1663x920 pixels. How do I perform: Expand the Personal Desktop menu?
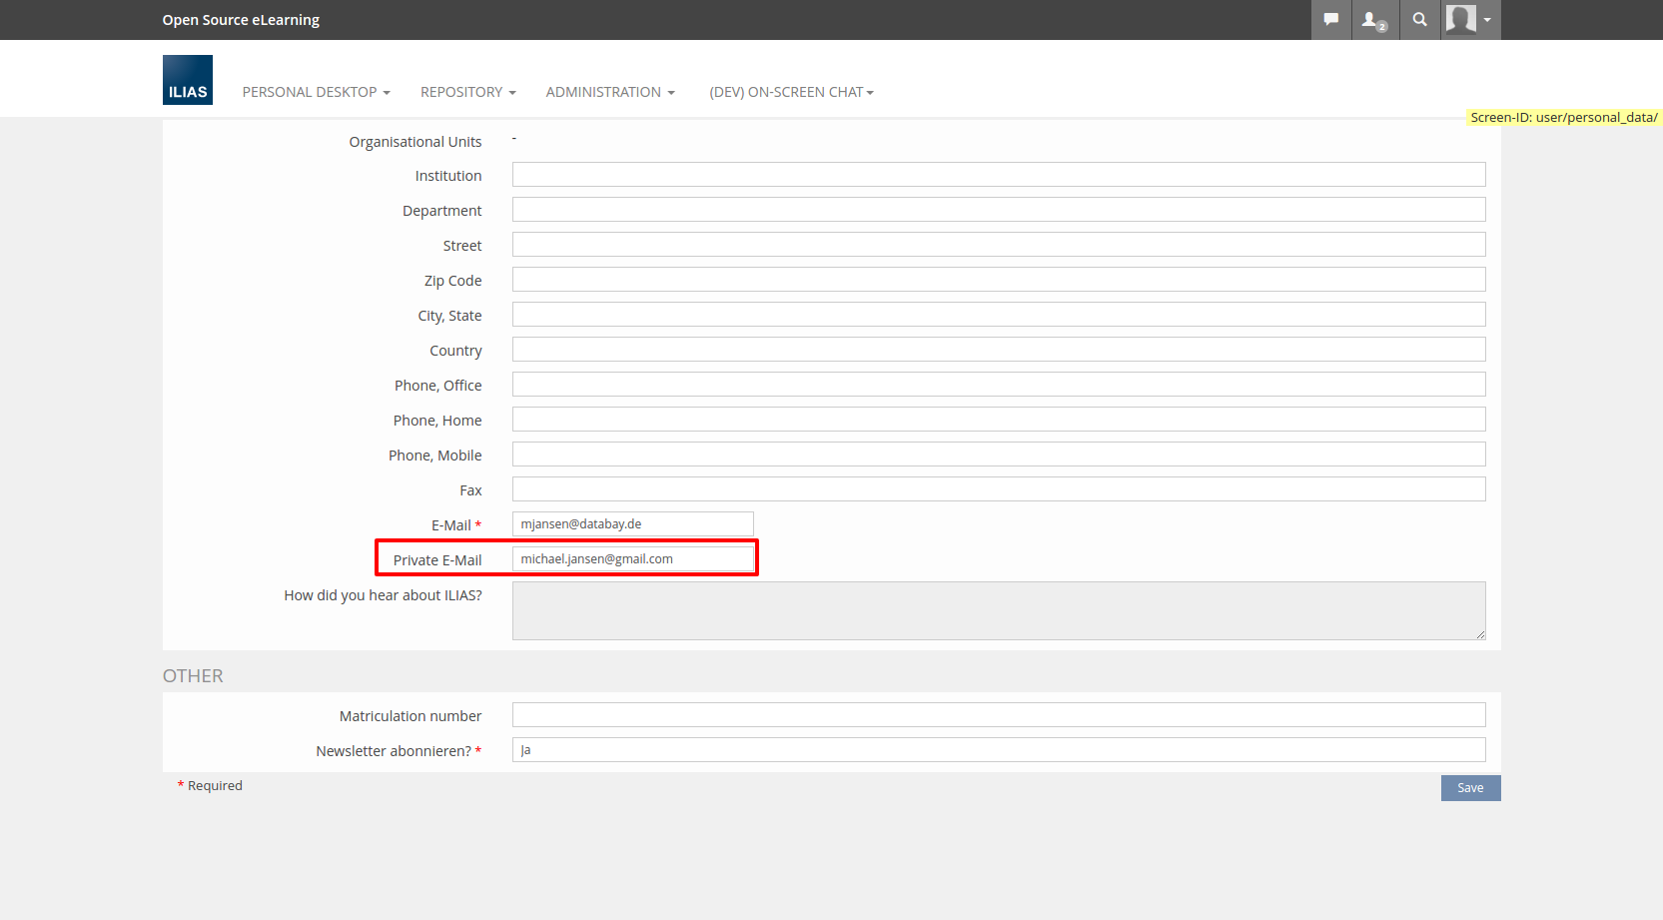point(316,92)
